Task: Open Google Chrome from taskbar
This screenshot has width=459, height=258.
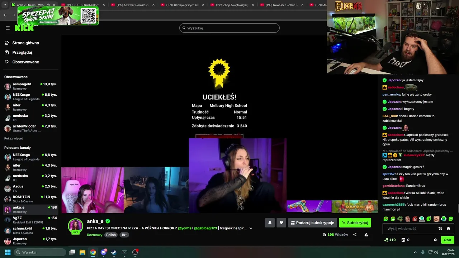Action: tap(93, 252)
